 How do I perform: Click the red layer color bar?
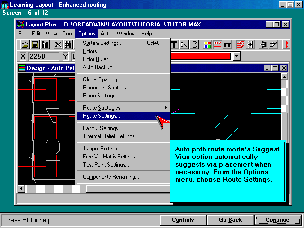200,56
